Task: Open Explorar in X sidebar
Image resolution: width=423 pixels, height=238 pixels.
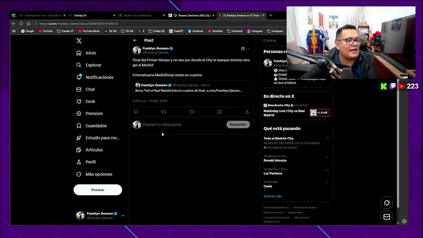Action: 89,65
